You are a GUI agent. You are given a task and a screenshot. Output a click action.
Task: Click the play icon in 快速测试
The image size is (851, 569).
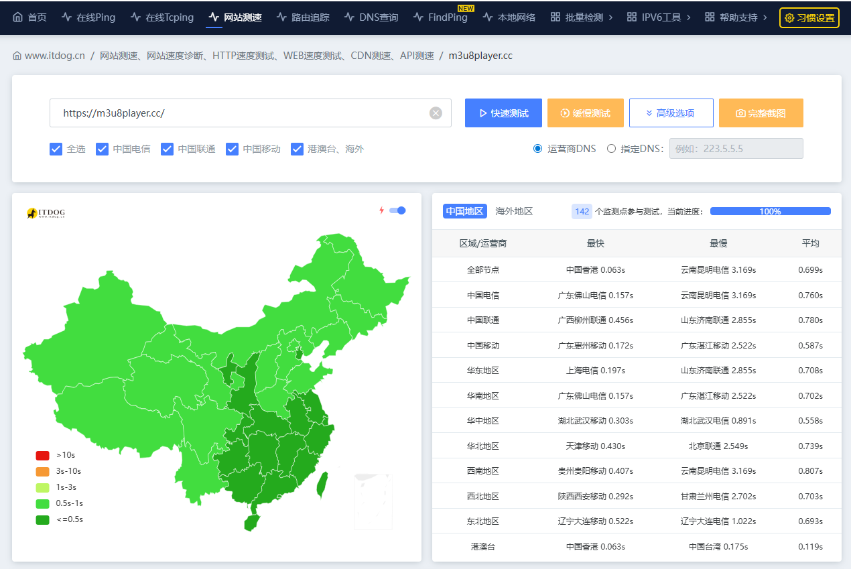[483, 113]
